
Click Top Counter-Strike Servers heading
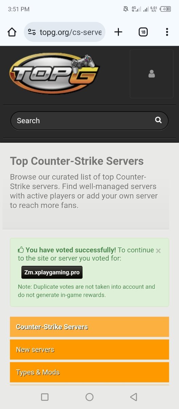[x=77, y=161]
